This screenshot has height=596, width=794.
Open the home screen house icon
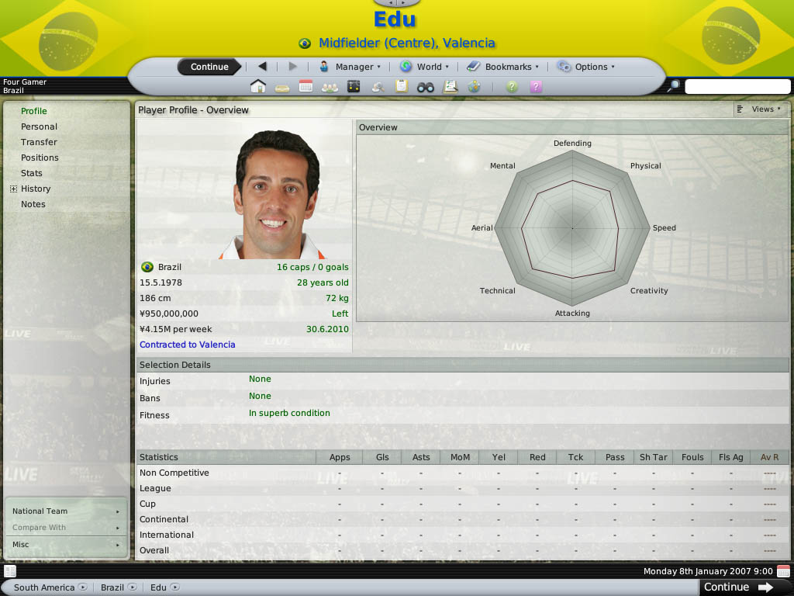[258, 87]
